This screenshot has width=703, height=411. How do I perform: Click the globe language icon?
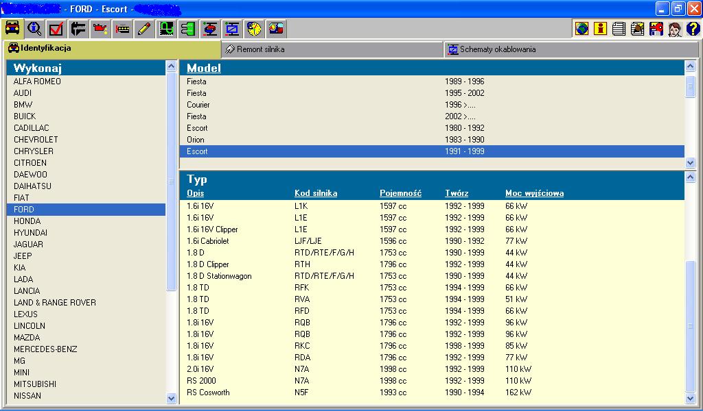coord(582,29)
